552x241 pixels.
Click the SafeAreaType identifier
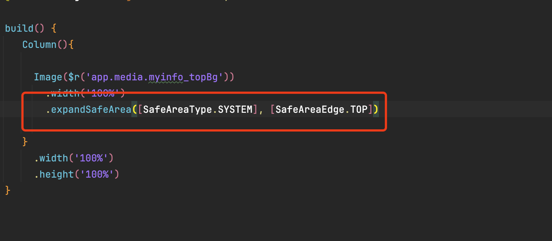178,109
